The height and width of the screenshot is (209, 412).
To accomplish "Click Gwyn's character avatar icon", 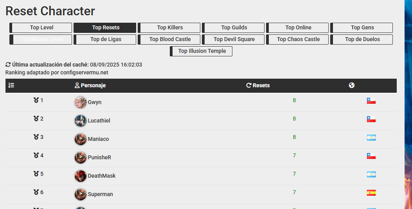I will coord(81,102).
